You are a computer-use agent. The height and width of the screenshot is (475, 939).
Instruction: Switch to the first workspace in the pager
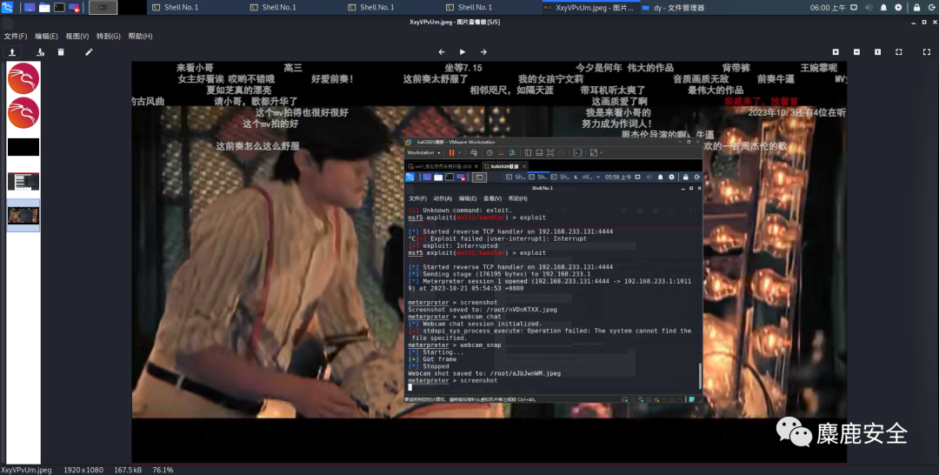[x=103, y=7]
